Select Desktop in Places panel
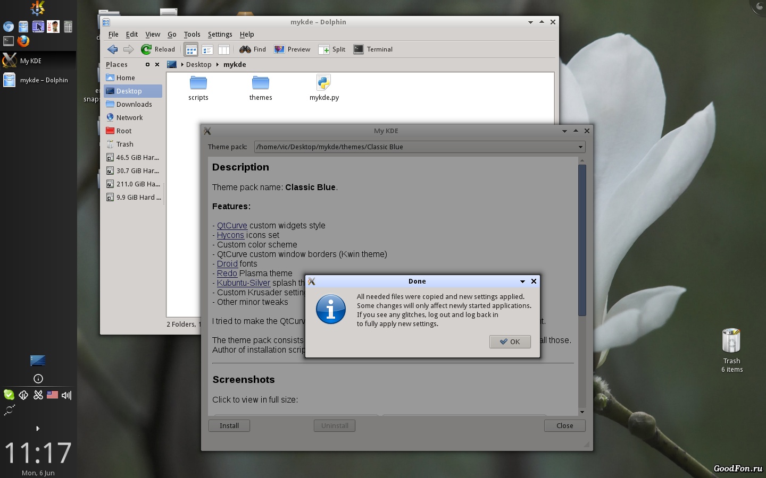 pyautogui.click(x=133, y=91)
